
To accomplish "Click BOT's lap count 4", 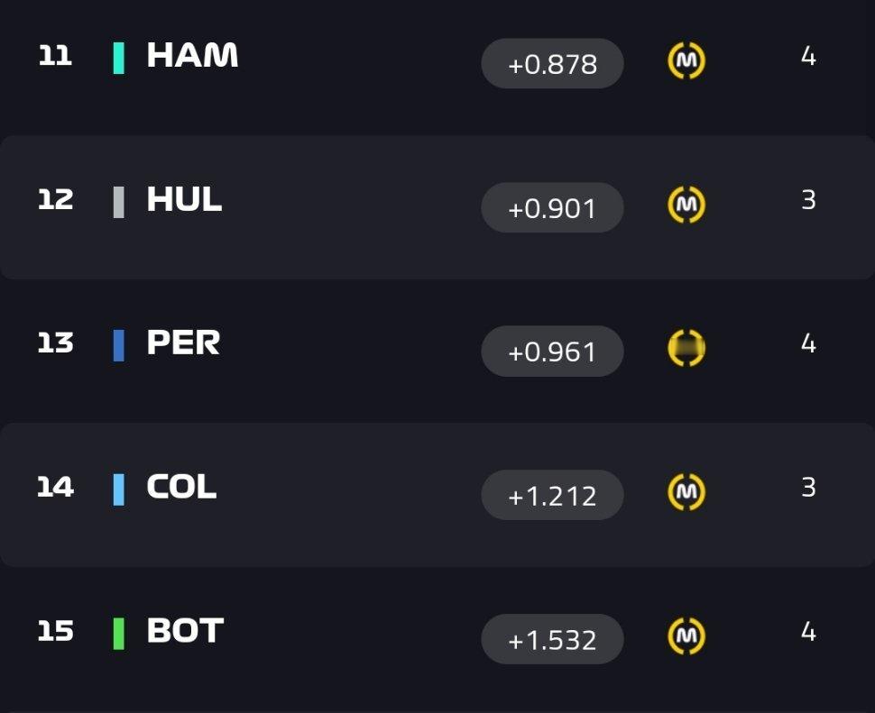I will point(808,632).
